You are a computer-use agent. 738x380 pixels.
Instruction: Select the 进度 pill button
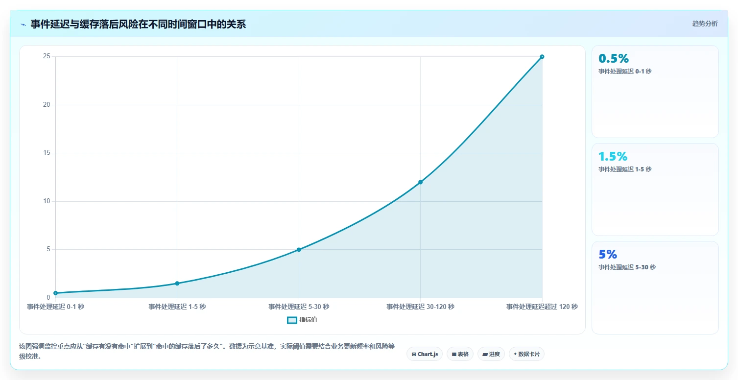click(x=491, y=354)
